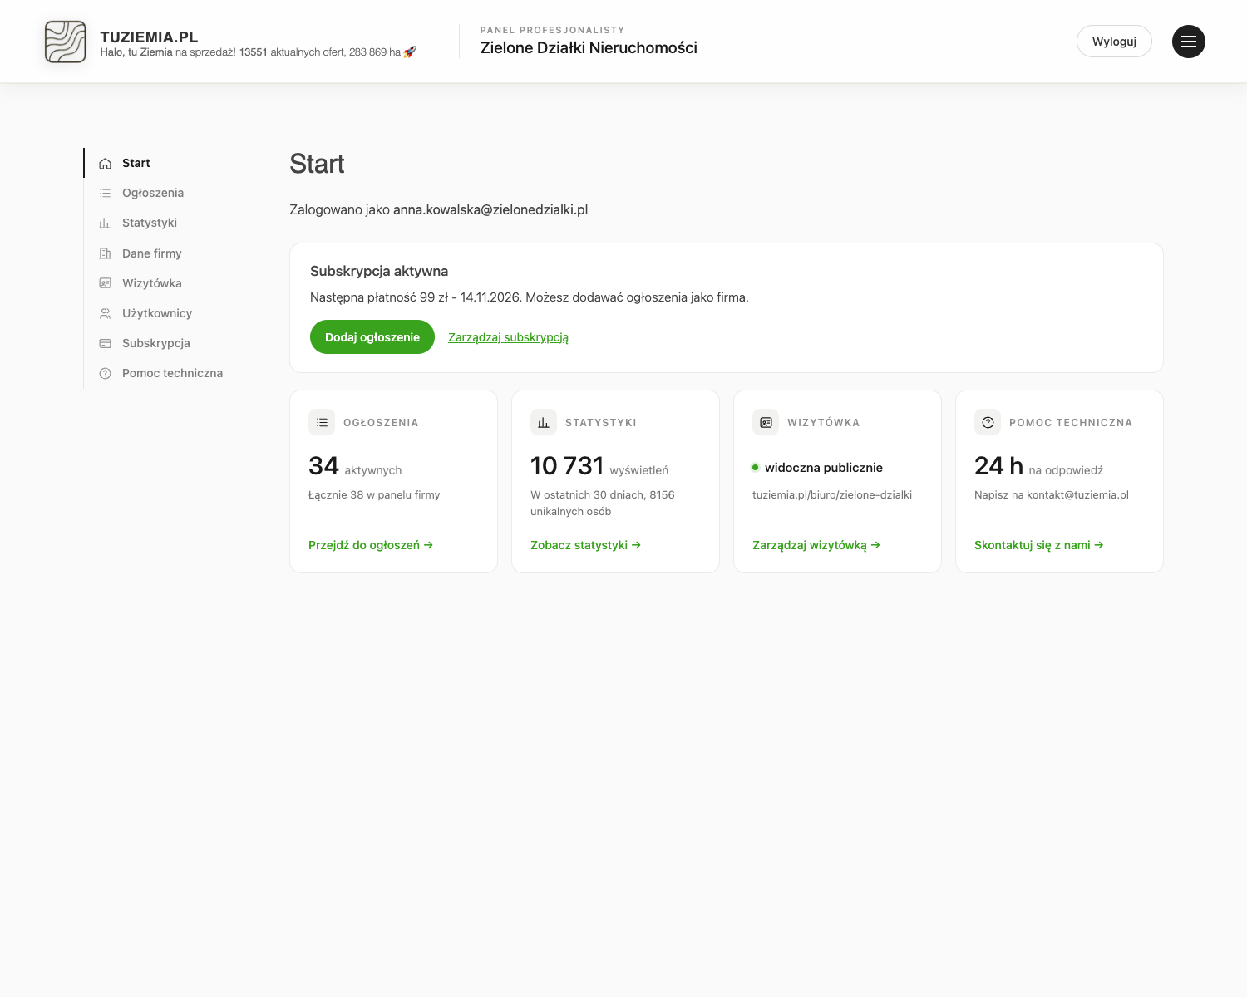Open the Zarządzaj subskrypcją link
Image resolution: width=1247 pixels, height=997 pixels.
(508, 337)
